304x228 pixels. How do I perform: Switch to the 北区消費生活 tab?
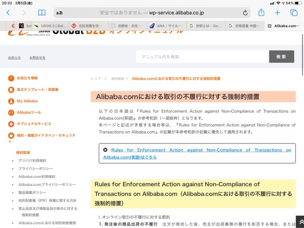point(88,26)
